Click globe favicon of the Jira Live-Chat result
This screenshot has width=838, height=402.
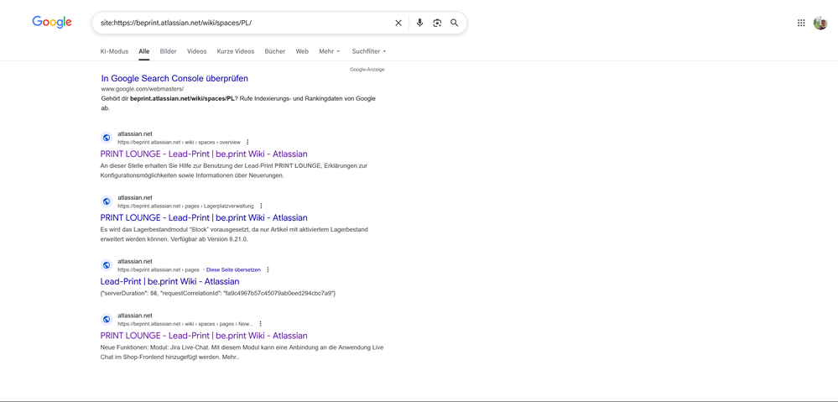(107, 320)
